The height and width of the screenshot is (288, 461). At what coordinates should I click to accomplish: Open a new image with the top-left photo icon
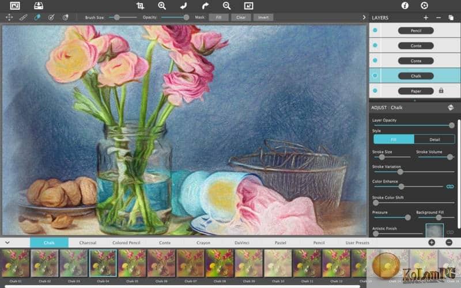click(15, 6)
